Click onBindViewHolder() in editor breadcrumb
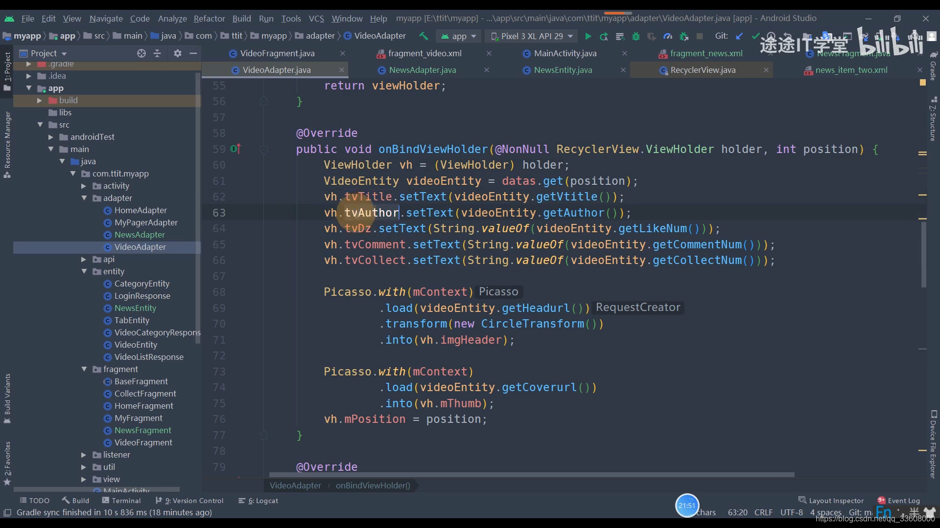This screenshot has height=528, width=940. [x=373, y=485]
